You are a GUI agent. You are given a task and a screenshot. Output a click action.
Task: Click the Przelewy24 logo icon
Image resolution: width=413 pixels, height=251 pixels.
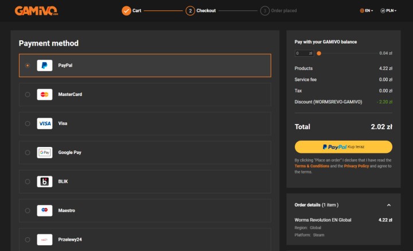[x=45, y=240]
